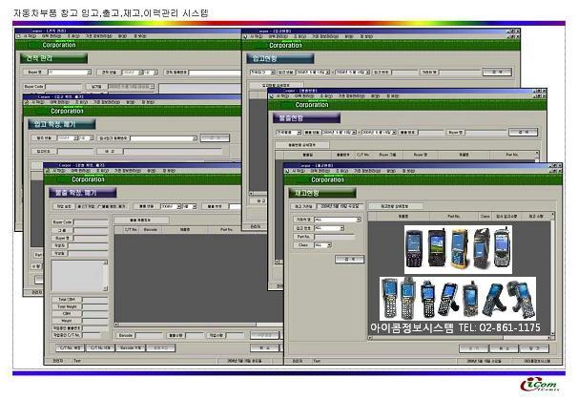Click the fourth handheld device in top row
The height and width of the screenshot is (399, 578).
481,248
